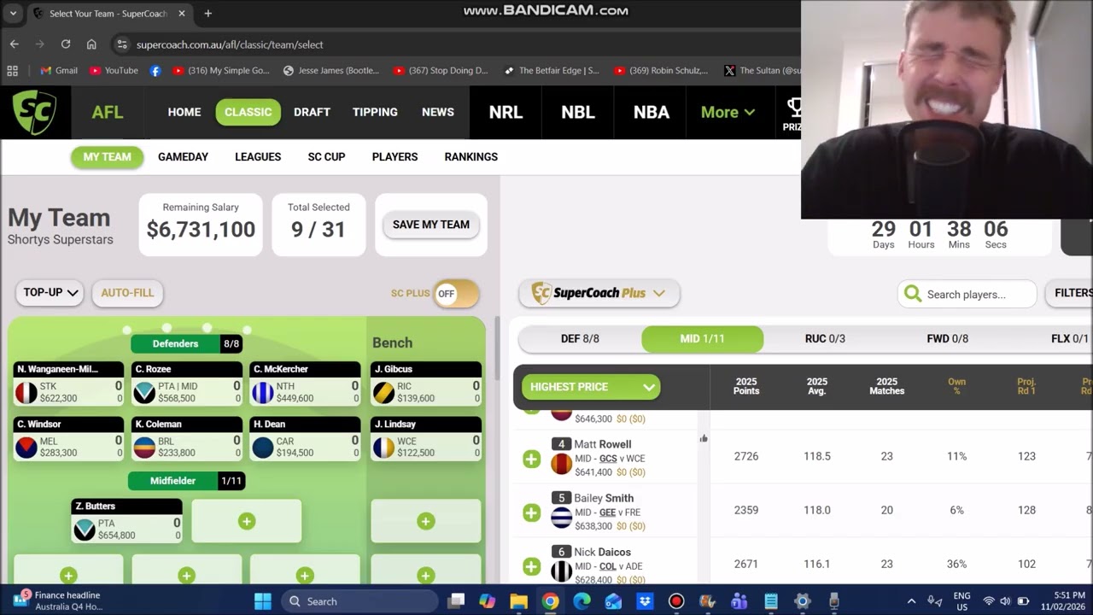
Task: Expand the More sports menu
Action: tap(728, 112)
